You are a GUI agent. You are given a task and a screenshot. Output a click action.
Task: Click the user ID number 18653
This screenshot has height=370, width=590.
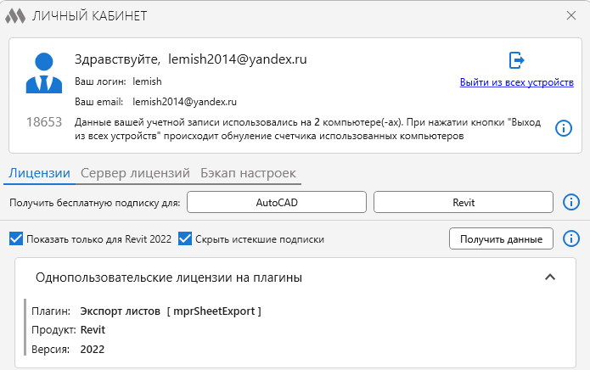(x=44, y=122)
